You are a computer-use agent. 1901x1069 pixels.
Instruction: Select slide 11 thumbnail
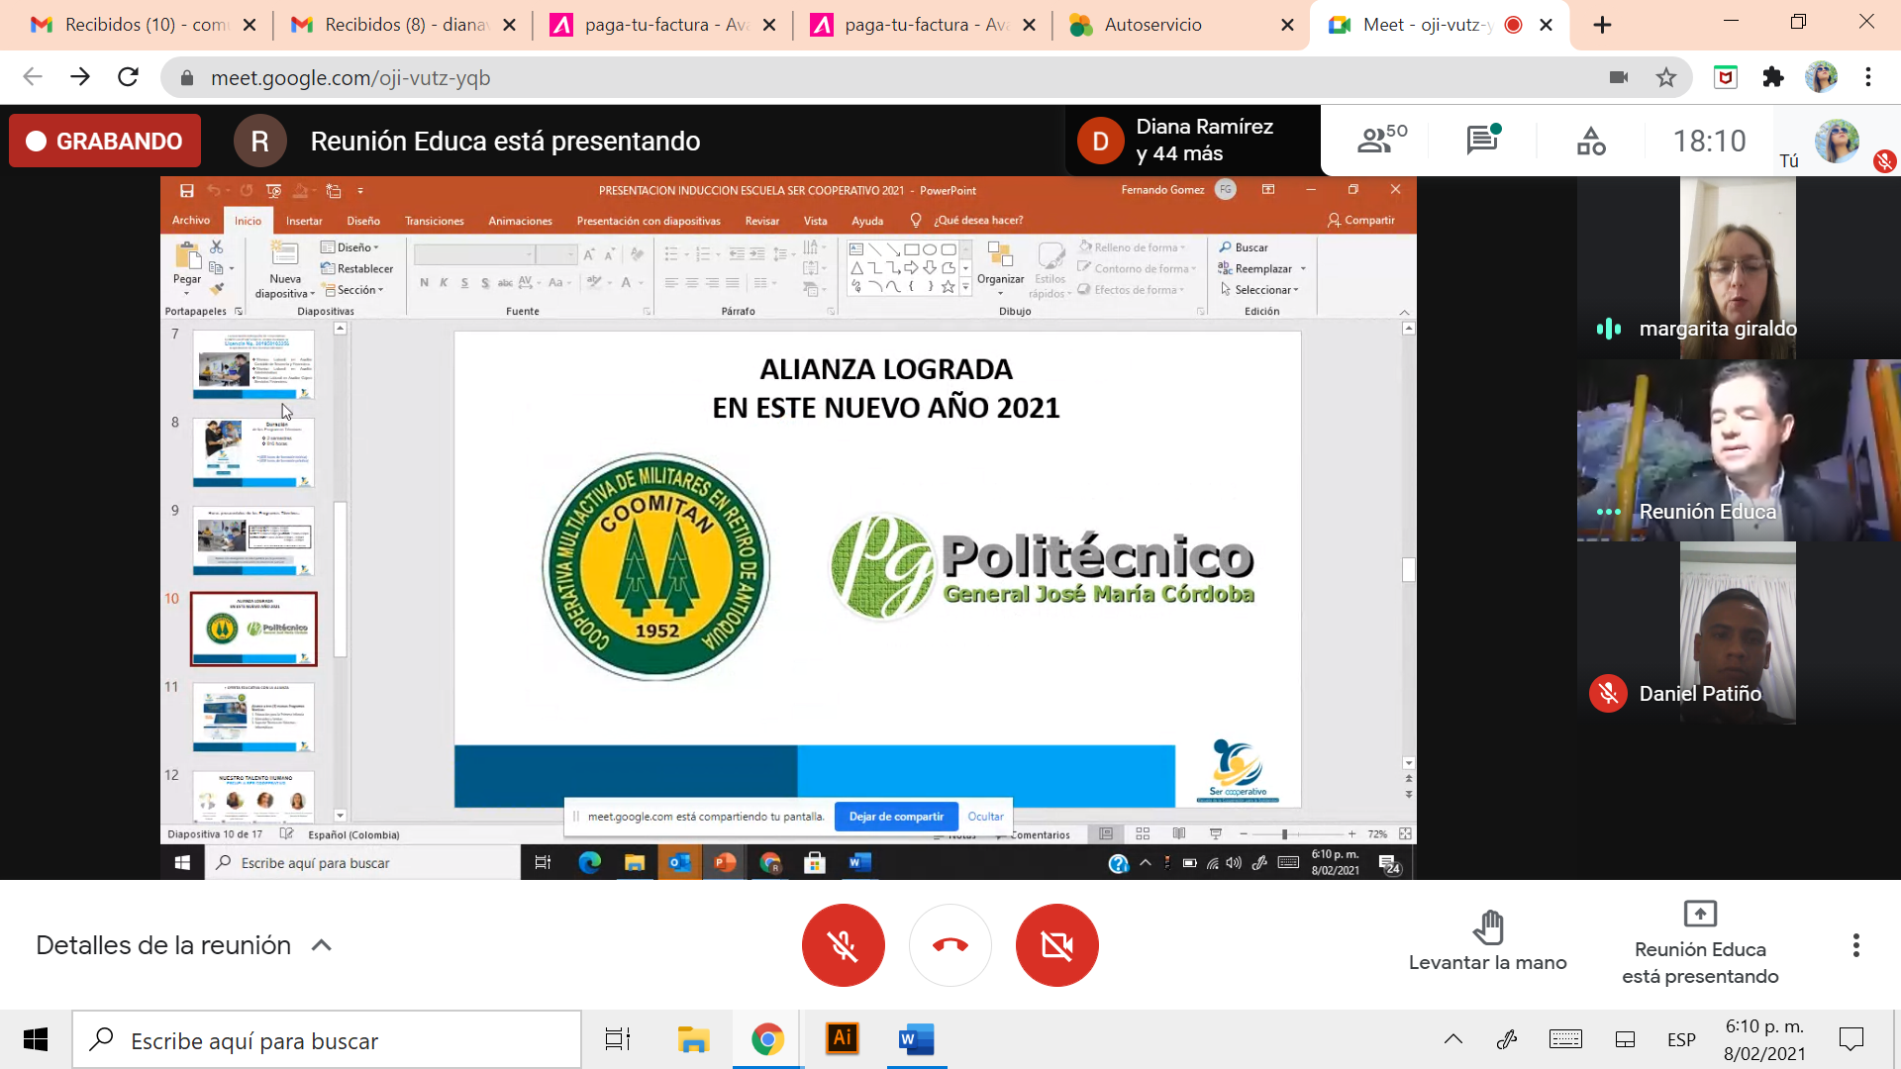coord(253,718)
